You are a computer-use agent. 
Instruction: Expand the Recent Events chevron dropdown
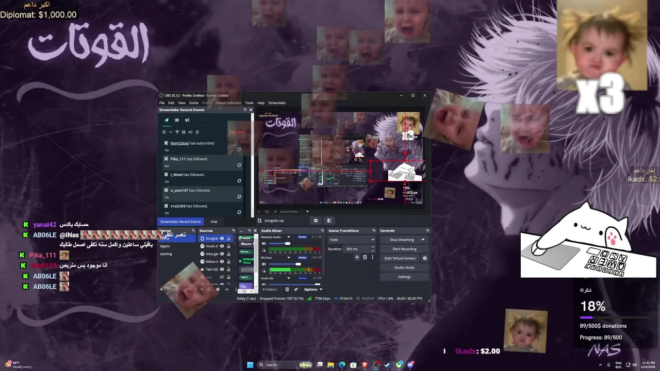click(x=171, y=132)
